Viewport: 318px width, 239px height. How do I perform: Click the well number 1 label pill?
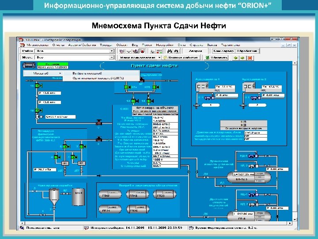[x=211, y=105]
